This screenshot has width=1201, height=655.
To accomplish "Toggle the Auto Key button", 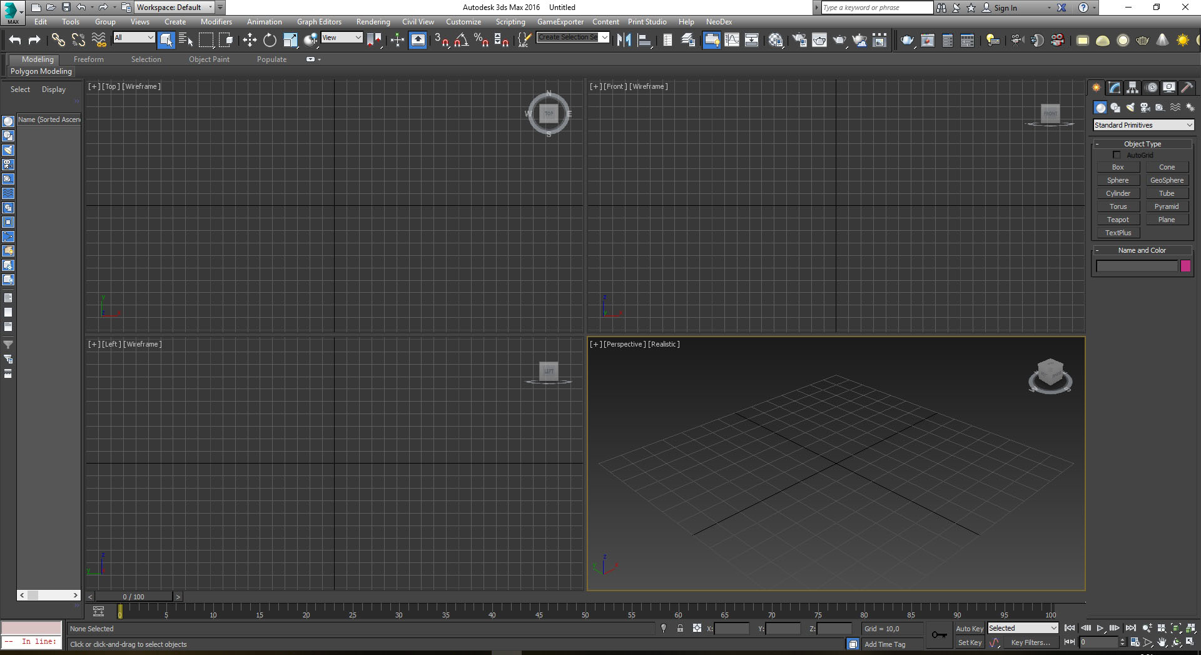I will [969, 629].
